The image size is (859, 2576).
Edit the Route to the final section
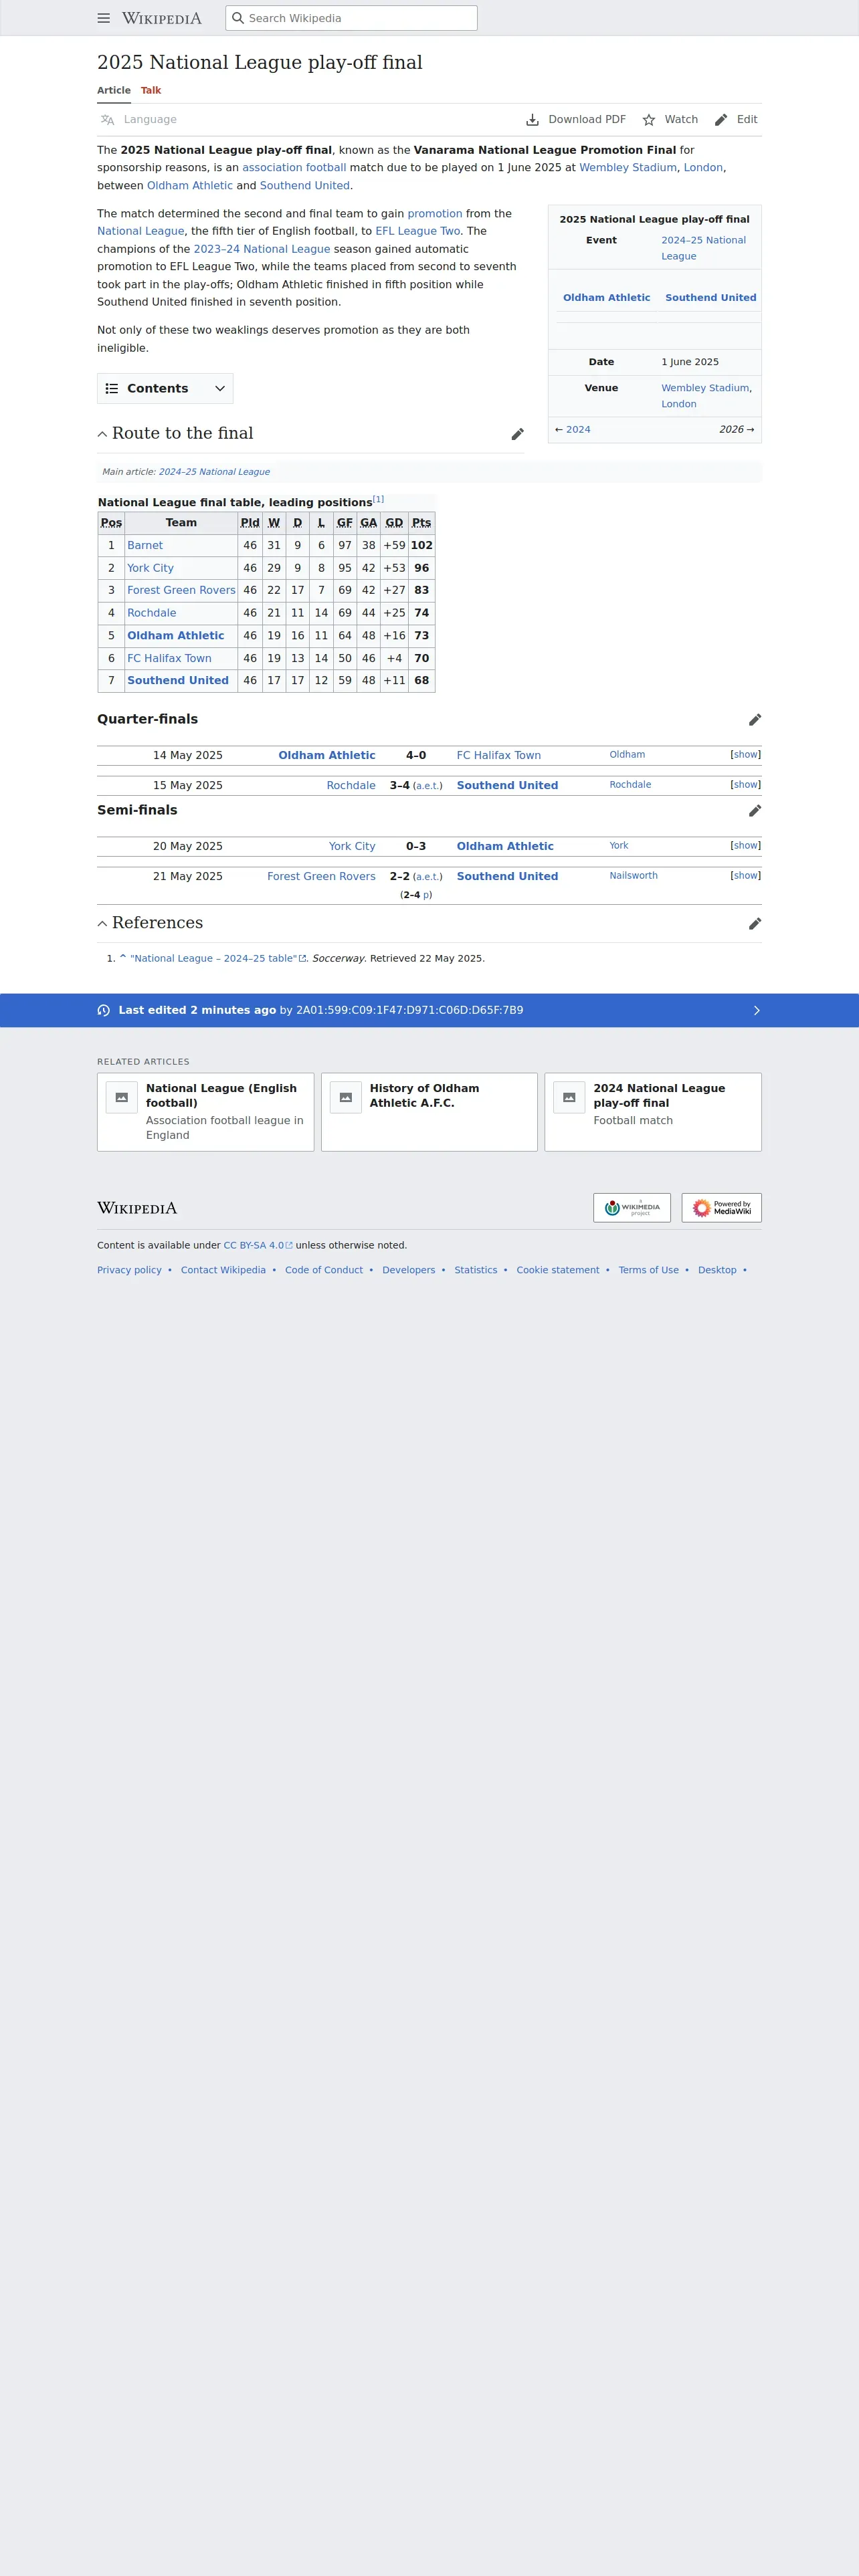pos(517,434)
